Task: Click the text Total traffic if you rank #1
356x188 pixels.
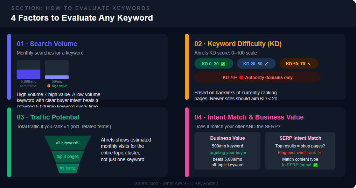Action: [x=43, y=126]
